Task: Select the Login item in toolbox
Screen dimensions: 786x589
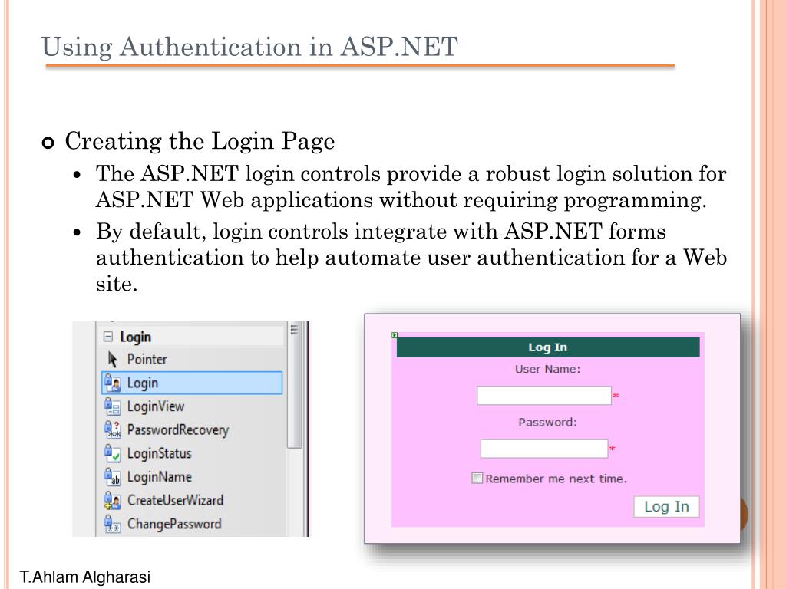Action: 192,383
